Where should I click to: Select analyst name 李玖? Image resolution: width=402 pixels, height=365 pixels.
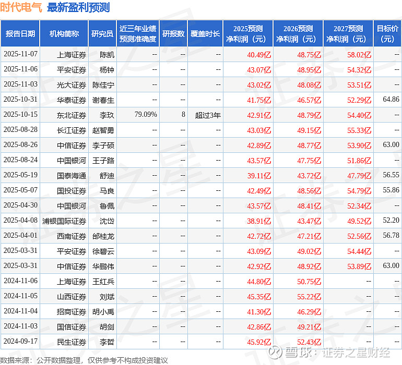coord(107,115)
